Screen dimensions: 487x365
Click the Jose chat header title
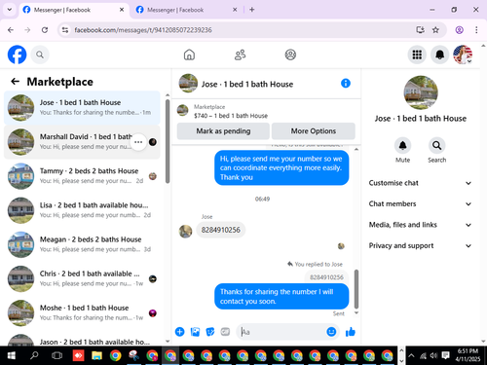[247, 84]
